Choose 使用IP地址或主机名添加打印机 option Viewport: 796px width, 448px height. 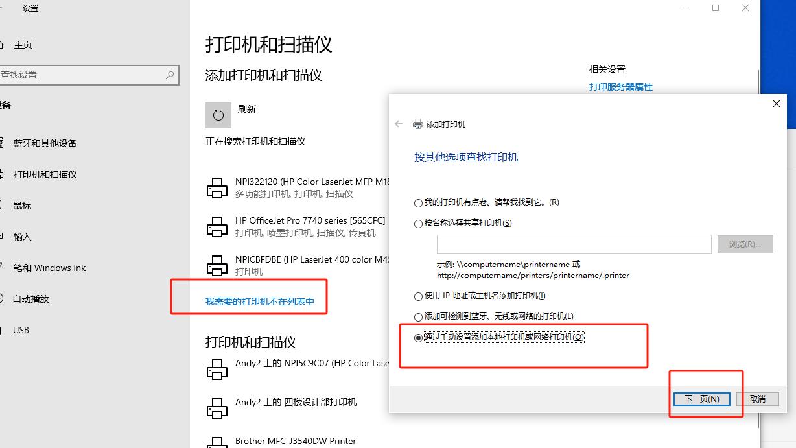(x=418, y=296)
